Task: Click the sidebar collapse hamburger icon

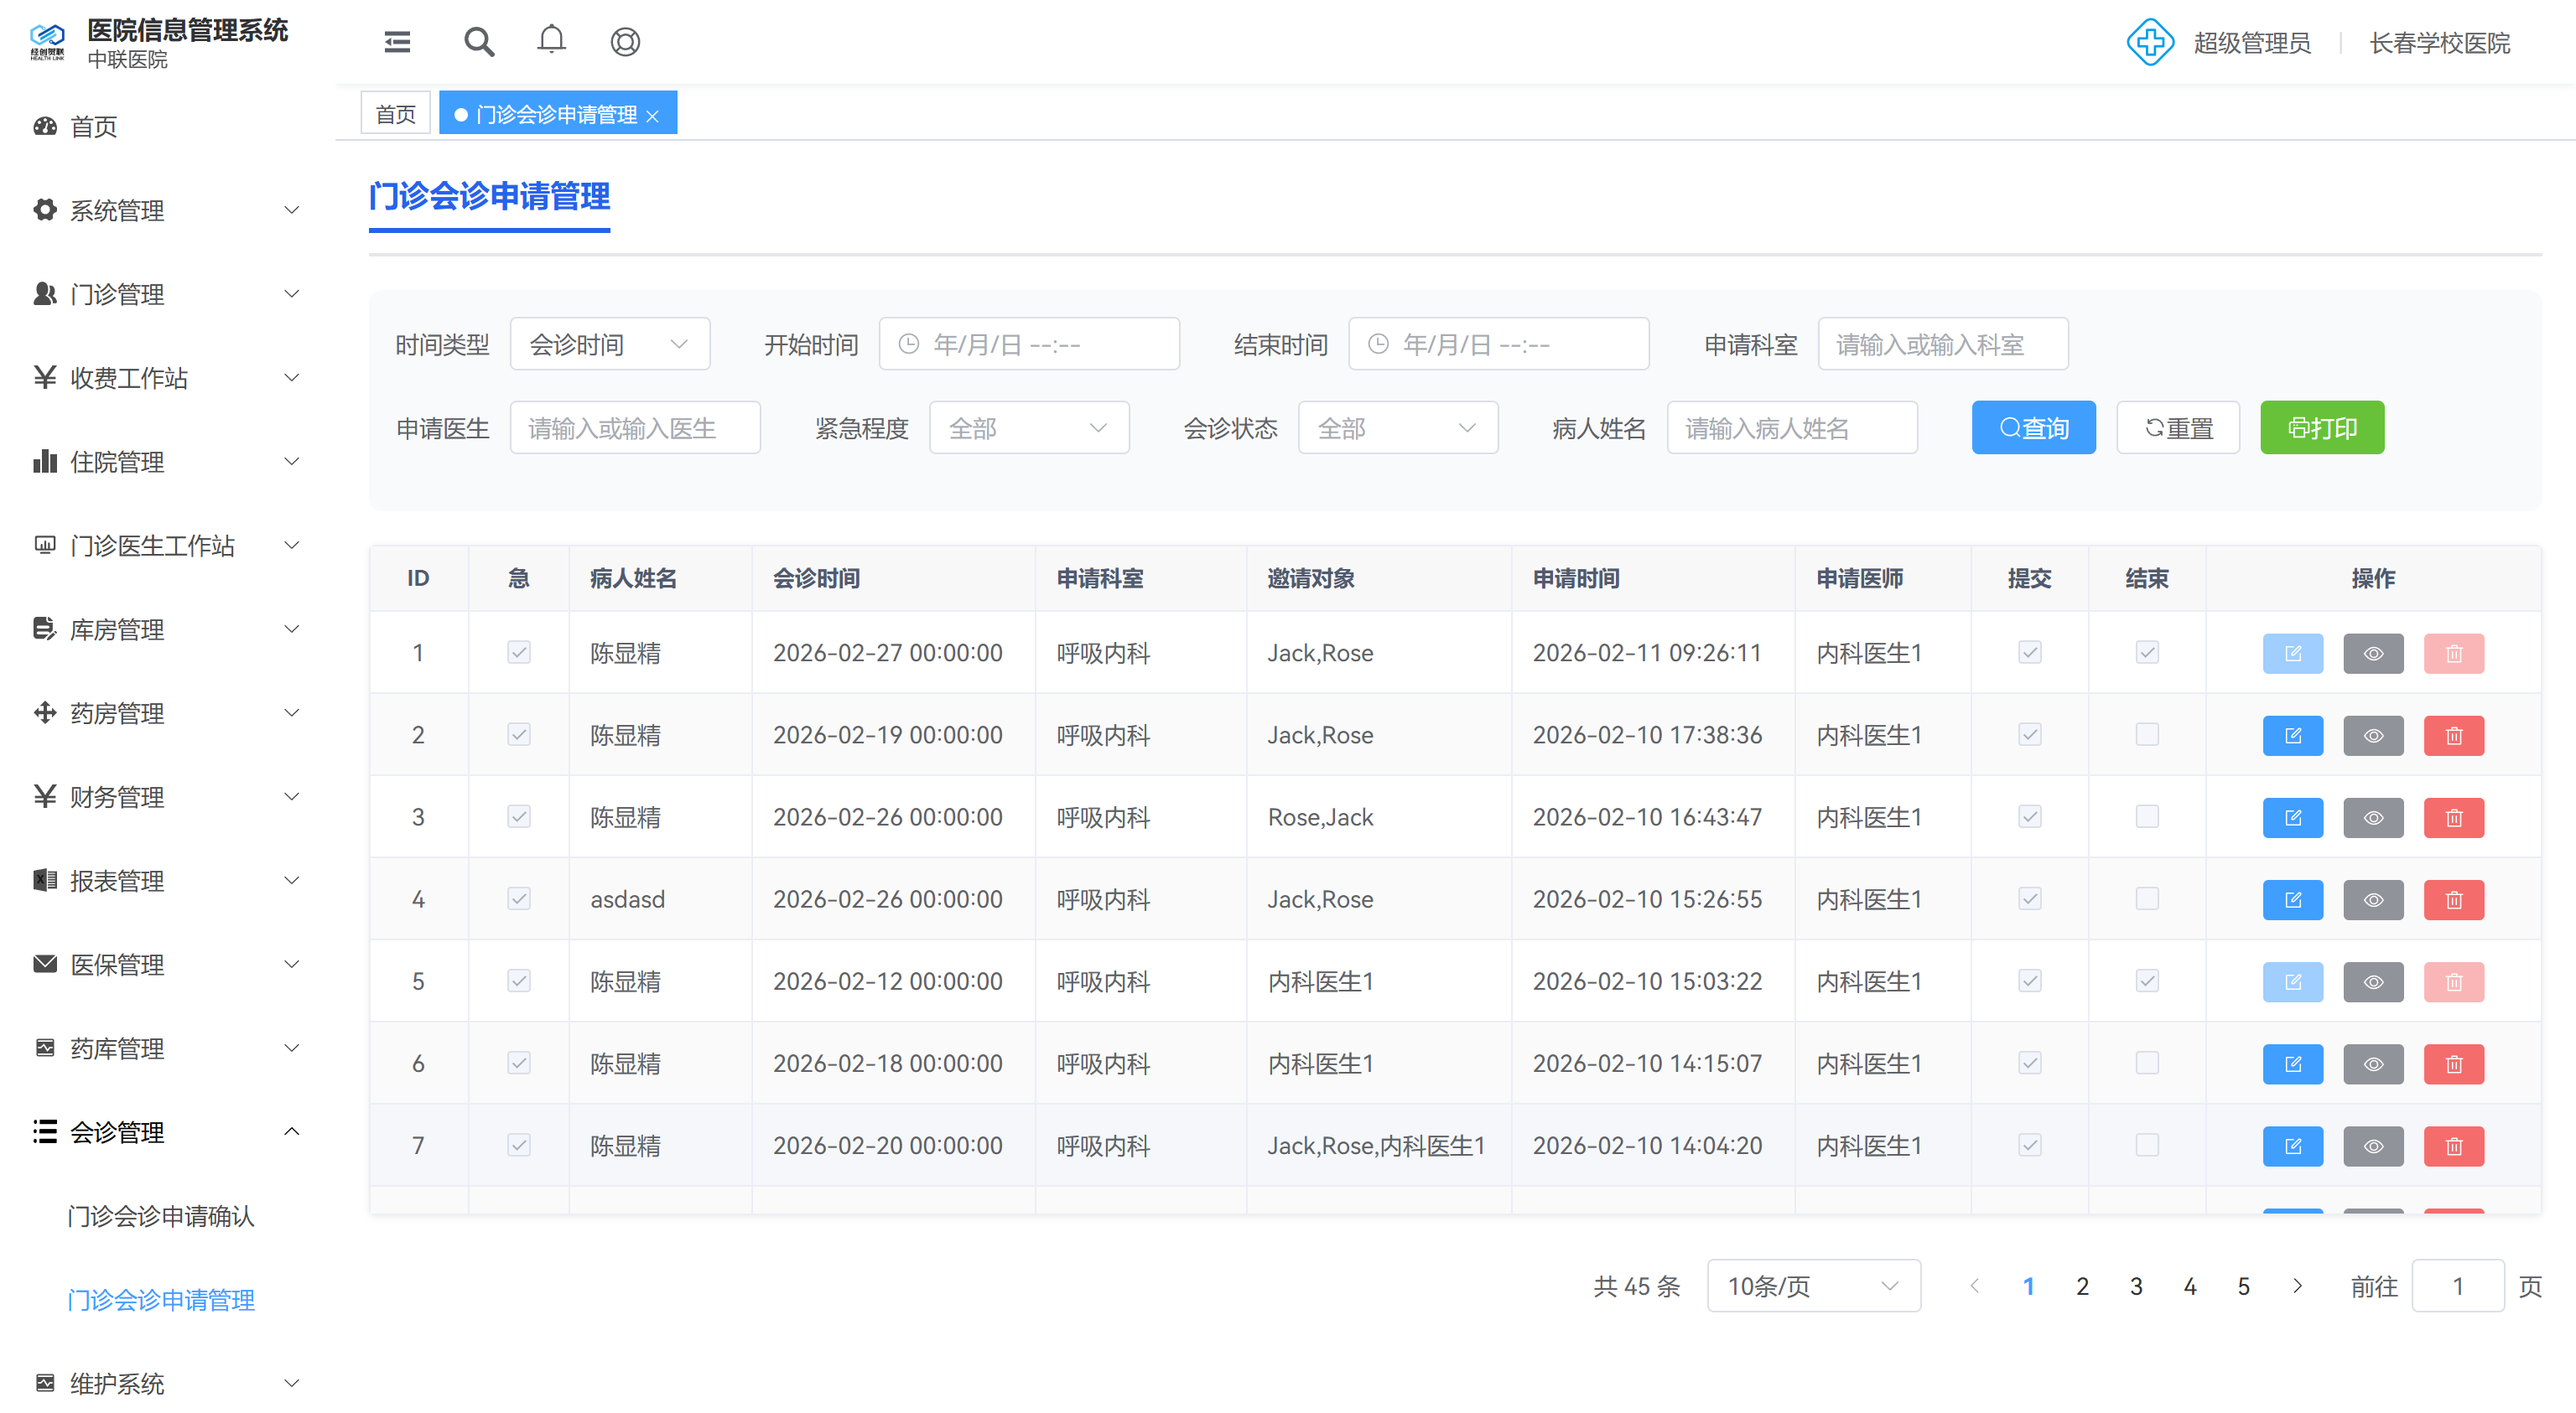Action: pyautogui.click(x=397, y=42)
